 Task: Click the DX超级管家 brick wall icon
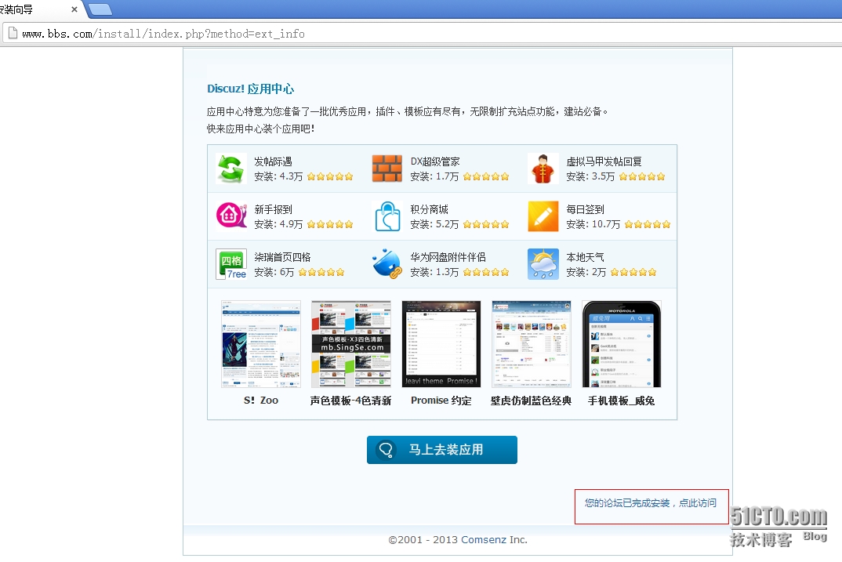(x=387, y=169)
